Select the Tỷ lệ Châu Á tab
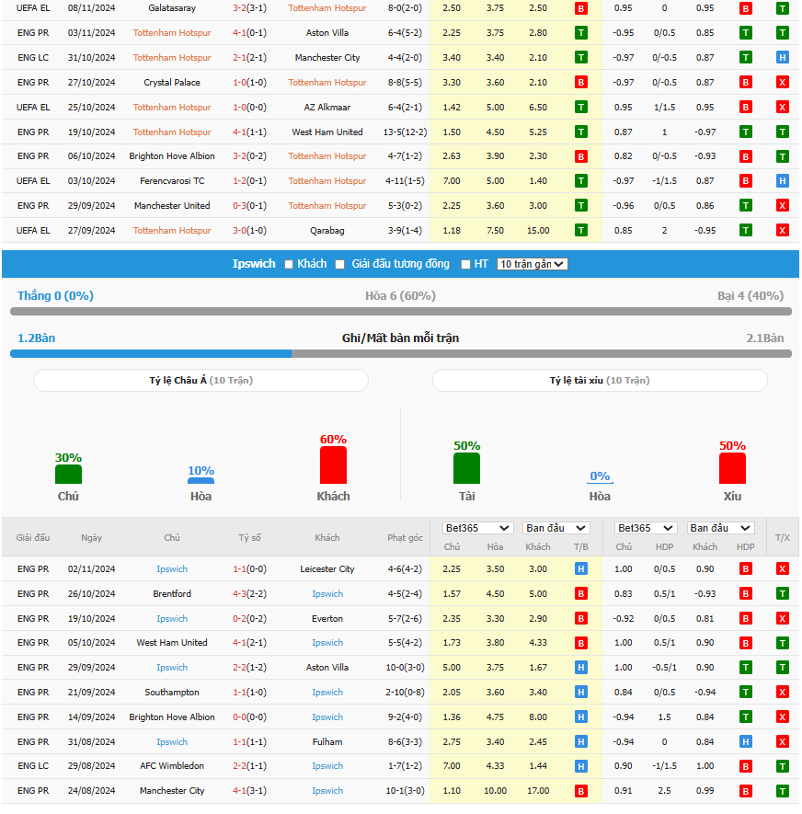This screenshot has height=814, width=802. tap(200, 381)
